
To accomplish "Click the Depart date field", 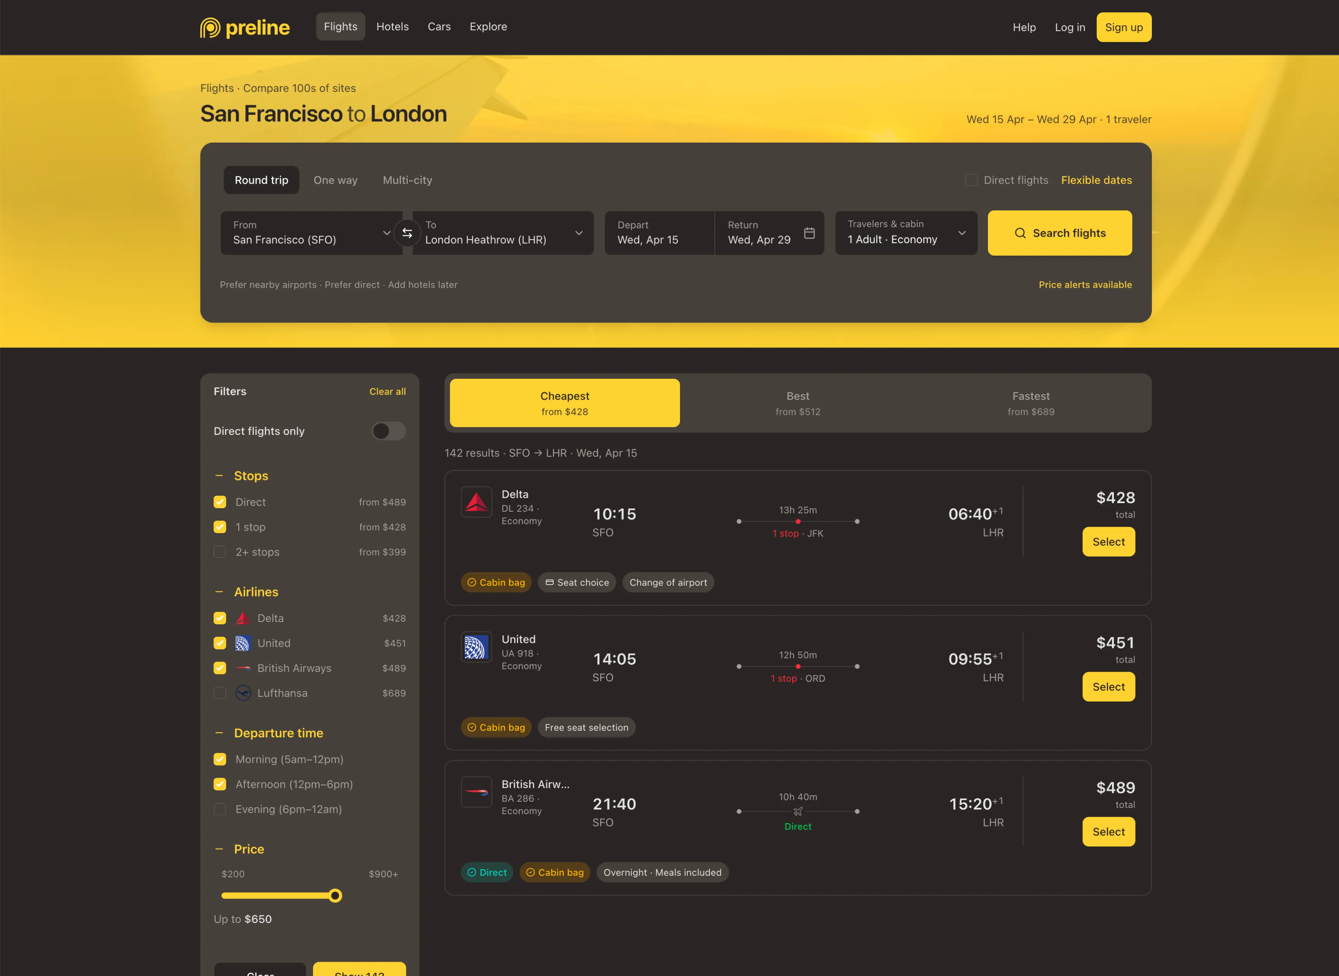I will 659,233.
